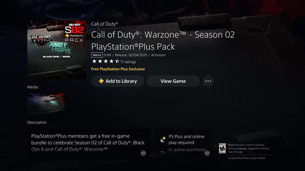
Task: Click the Media section heading
Action: coord(33,87)
